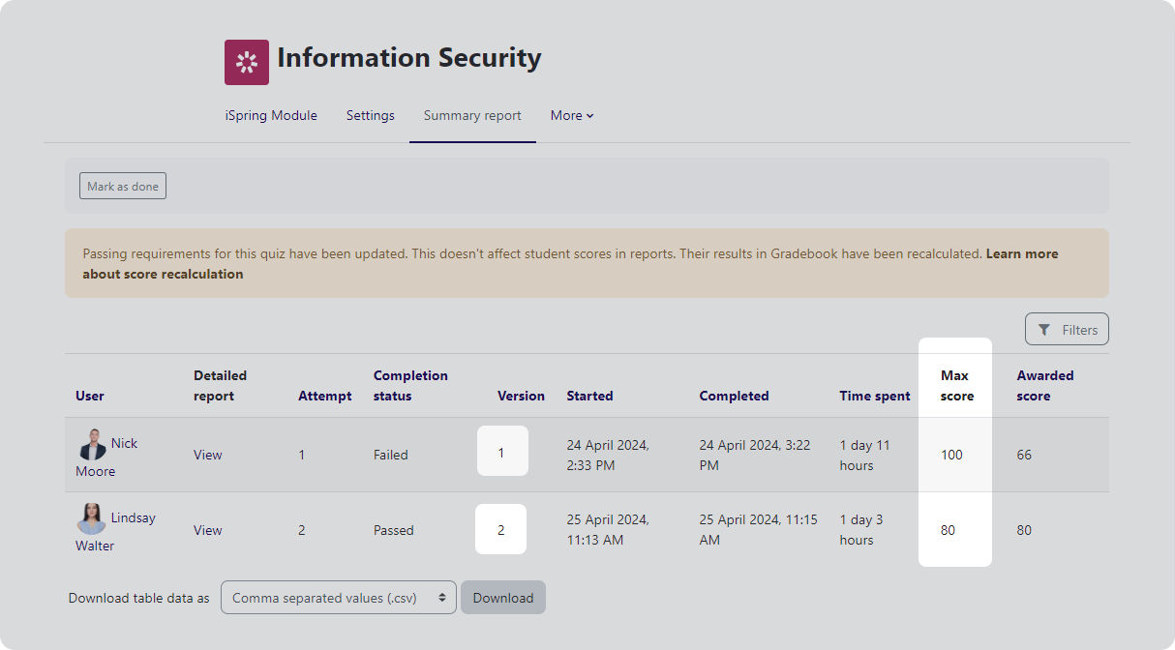Click the funnel icon in Filters

[x=1043, y=330]
